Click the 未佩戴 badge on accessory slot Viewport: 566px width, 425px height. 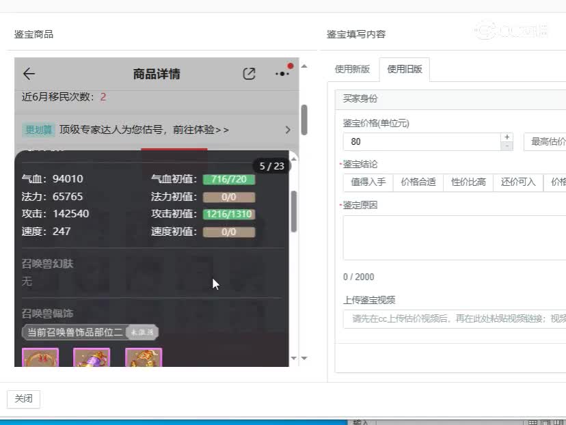point(142,332)
